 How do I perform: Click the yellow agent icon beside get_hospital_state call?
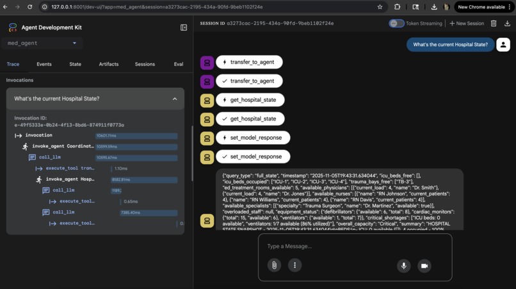(207, 100)
